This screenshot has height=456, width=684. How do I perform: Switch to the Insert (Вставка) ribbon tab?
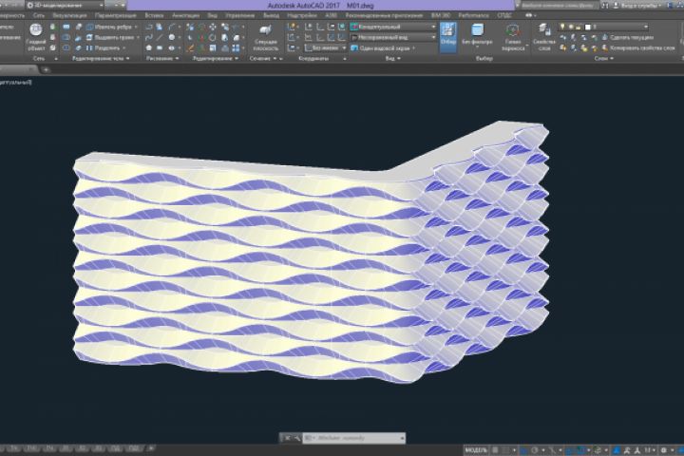pos(155,16)
